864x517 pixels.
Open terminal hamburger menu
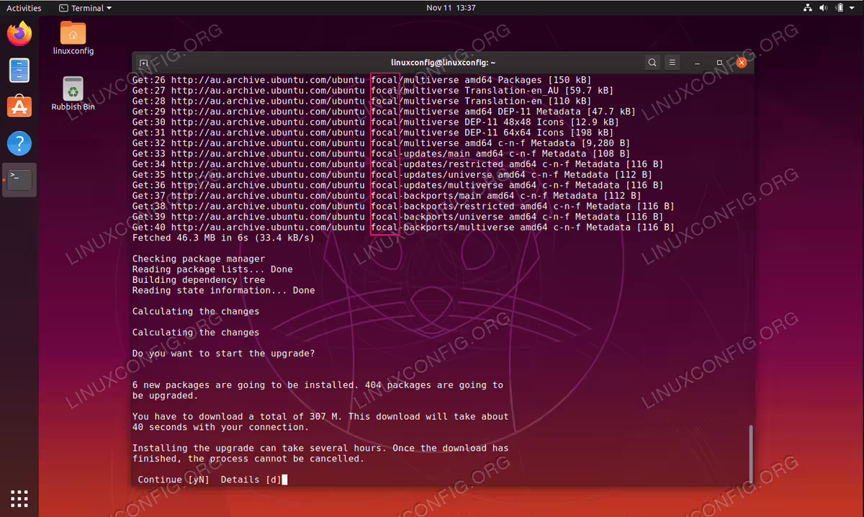pos(672,63)
